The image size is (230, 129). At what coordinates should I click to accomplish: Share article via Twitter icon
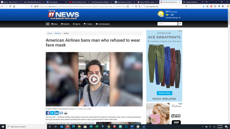(52, 113)
